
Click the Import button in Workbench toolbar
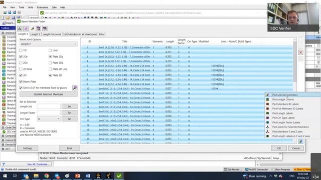pyautogui.click(x=8, y=23)
